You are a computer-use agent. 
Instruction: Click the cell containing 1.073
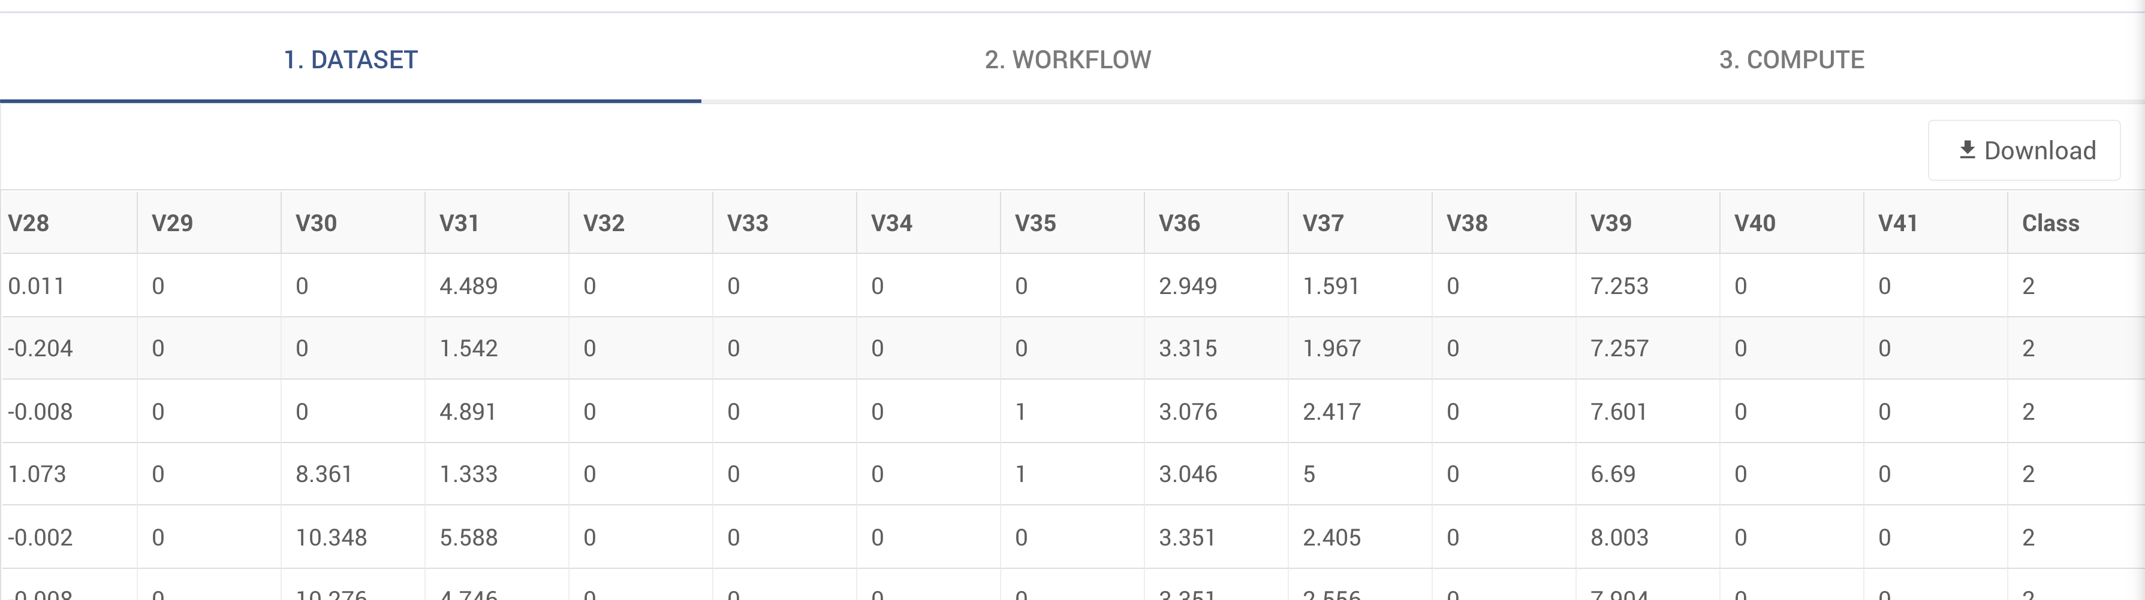pyautogui.click(x=38, y=474)
